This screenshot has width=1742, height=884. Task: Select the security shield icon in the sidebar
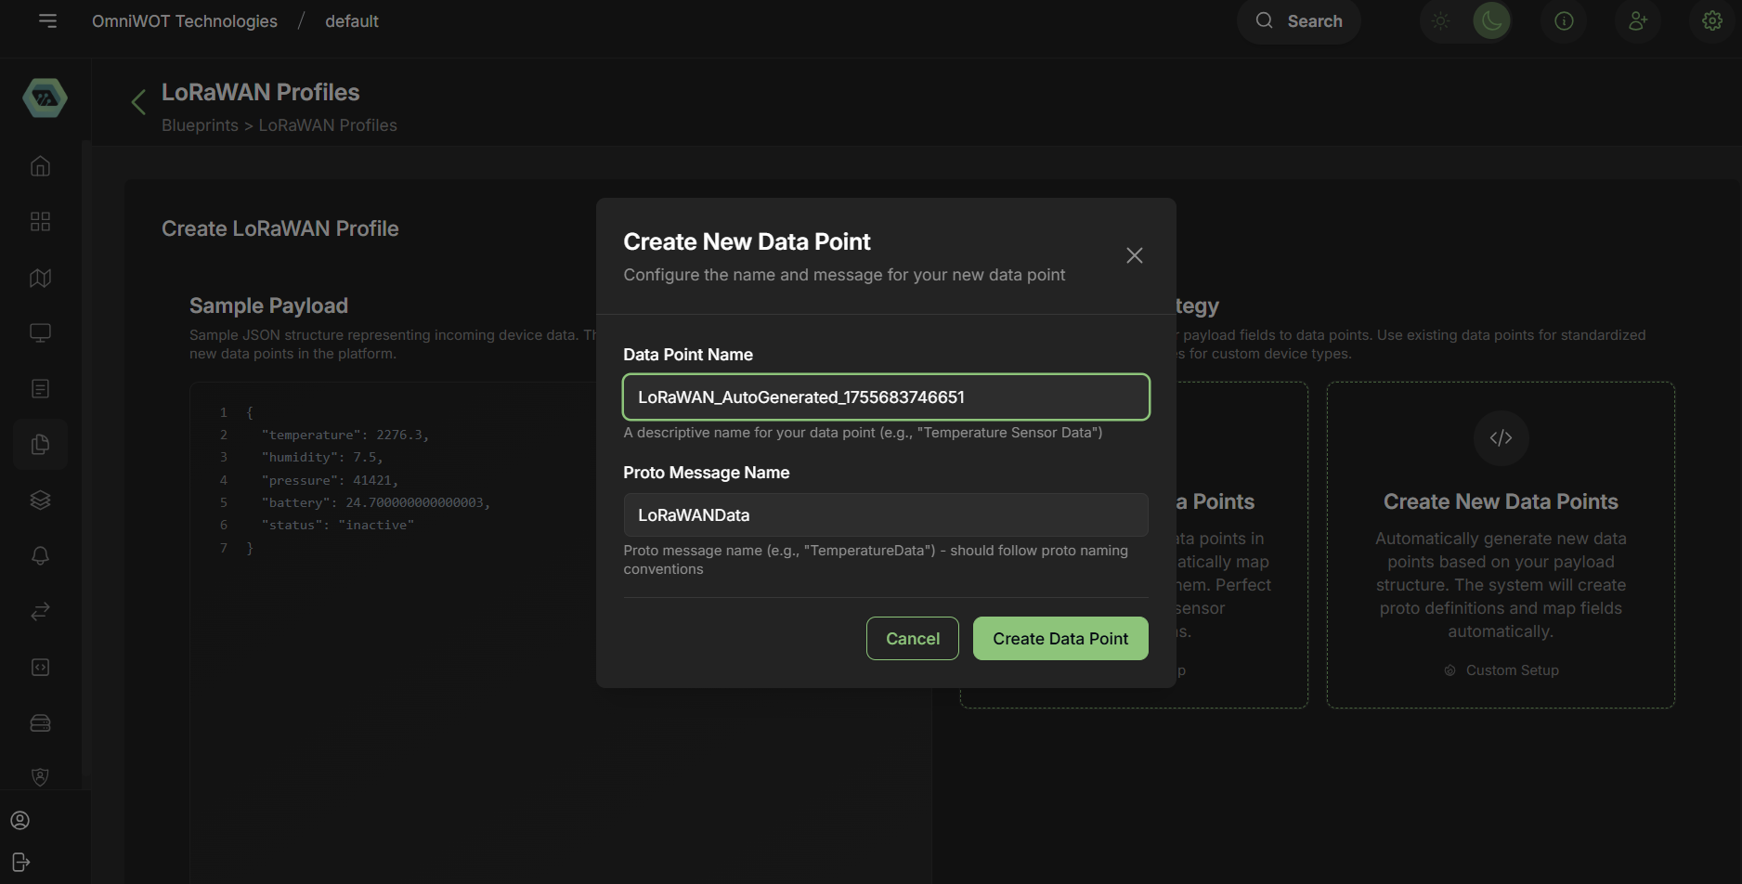(x=40, y=777)
